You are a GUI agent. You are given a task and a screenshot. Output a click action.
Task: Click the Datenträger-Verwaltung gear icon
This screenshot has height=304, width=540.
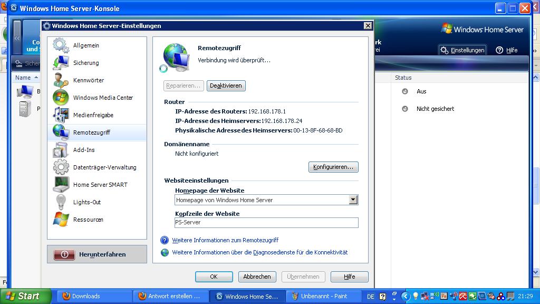tap(61, 167)
